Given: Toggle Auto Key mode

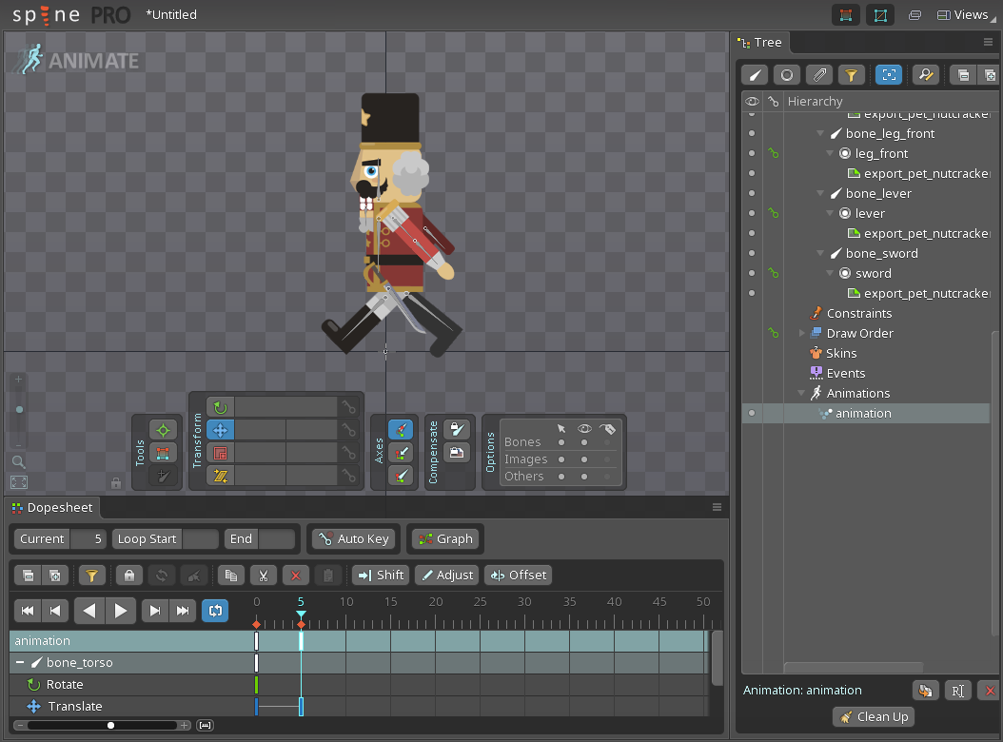Looking at the screenshot, I should click(x=353, y=538).
